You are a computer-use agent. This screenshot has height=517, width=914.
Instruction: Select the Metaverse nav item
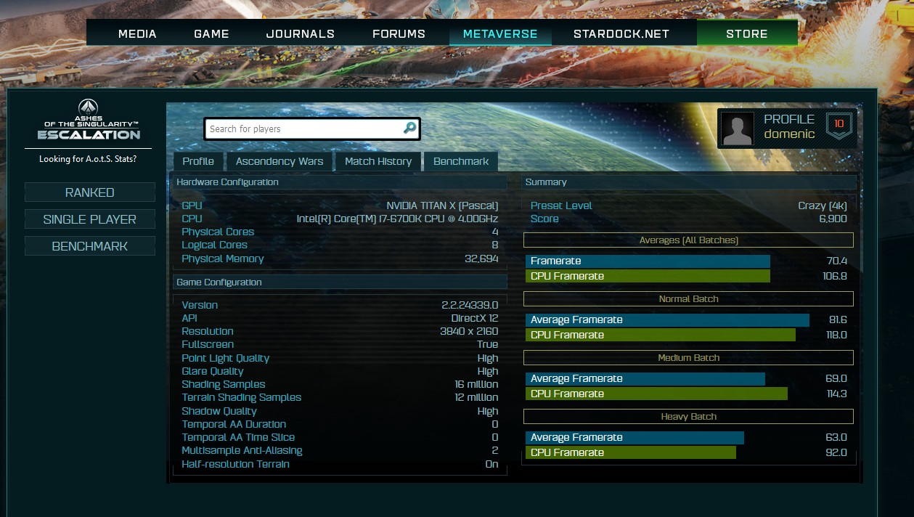(500, 33)
